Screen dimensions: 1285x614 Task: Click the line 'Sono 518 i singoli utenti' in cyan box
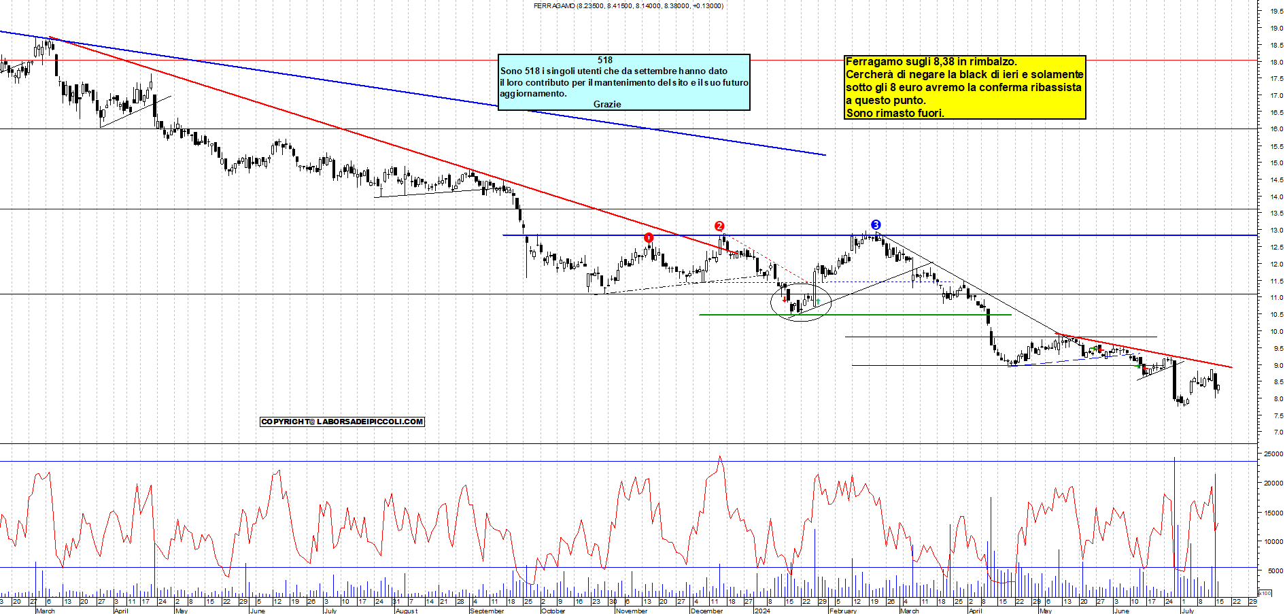(614, 71)
